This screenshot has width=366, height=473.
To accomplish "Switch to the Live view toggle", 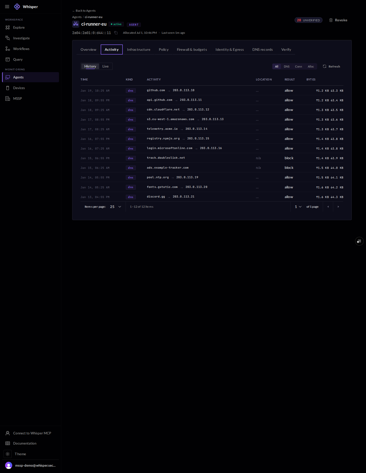I will coord(105,66).
